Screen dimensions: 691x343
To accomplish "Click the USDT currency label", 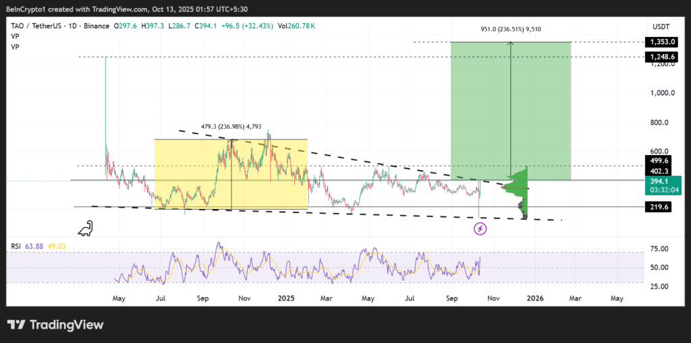I will [x=660, y=26].
